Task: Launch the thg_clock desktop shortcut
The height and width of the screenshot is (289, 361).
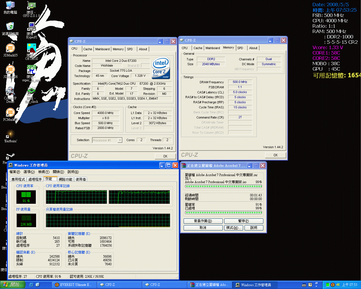Action: pyautogui.click(x=31, y=95)
